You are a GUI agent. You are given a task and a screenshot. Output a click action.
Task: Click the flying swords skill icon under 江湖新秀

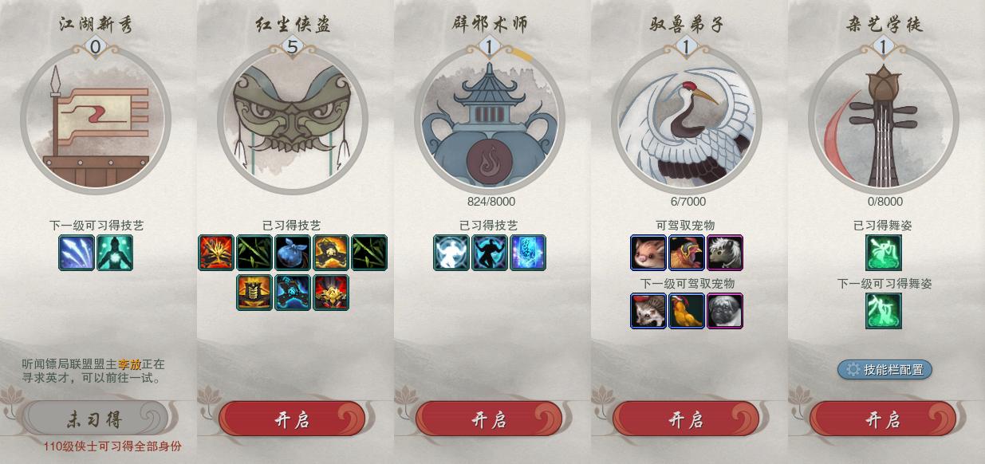pos(77,253)
